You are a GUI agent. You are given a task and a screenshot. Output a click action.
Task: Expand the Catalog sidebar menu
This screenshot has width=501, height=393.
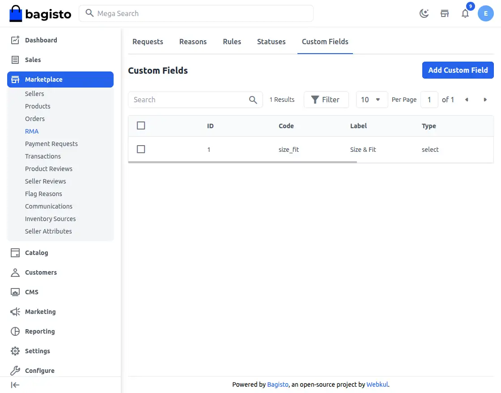(x=36, y=253)
